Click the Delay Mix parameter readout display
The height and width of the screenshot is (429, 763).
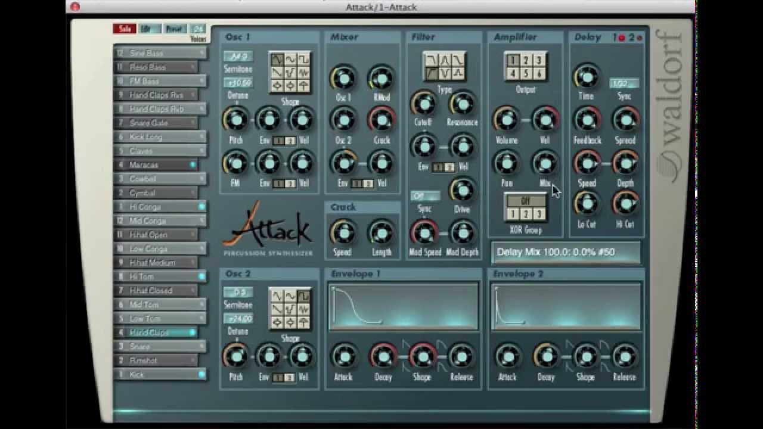coord(566,252)
